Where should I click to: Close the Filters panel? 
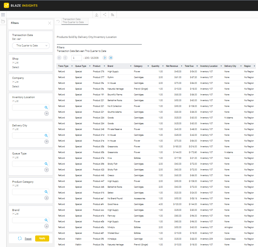[49, 23]
